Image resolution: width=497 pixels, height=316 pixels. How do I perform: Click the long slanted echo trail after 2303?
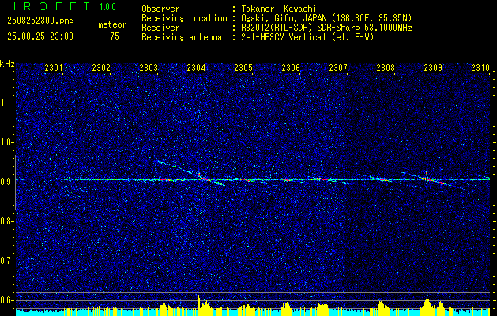[x=190, y=173]
